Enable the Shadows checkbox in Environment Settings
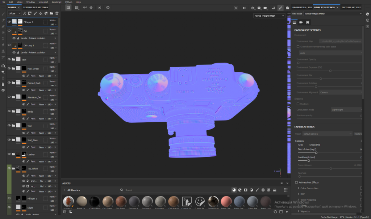Image resolution: width=371 pixels, height=219 pixels. coord(298,104)
